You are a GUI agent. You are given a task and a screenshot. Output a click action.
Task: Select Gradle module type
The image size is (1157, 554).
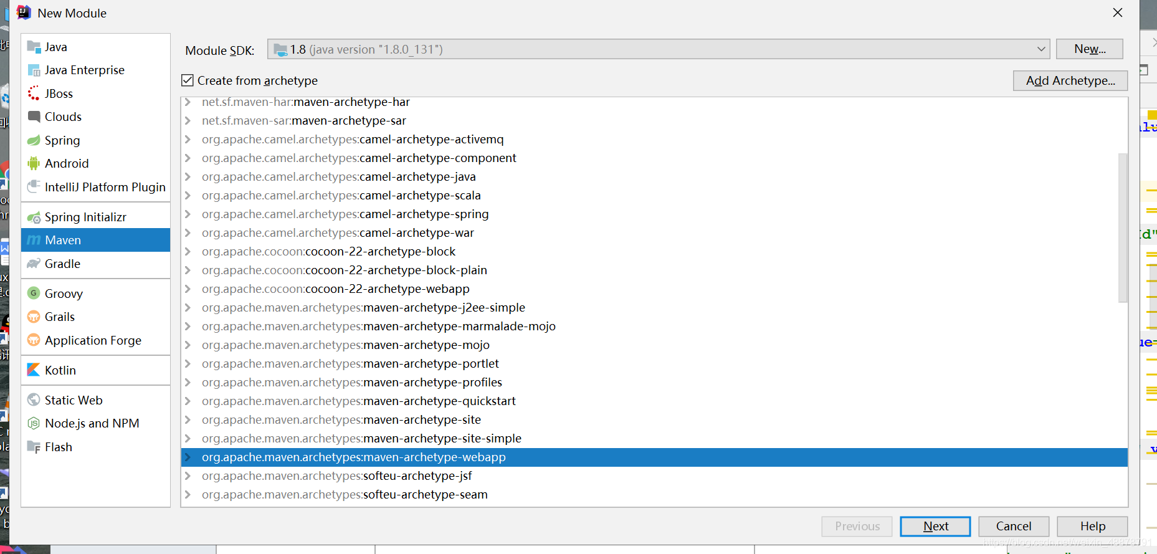click(95, 264)
